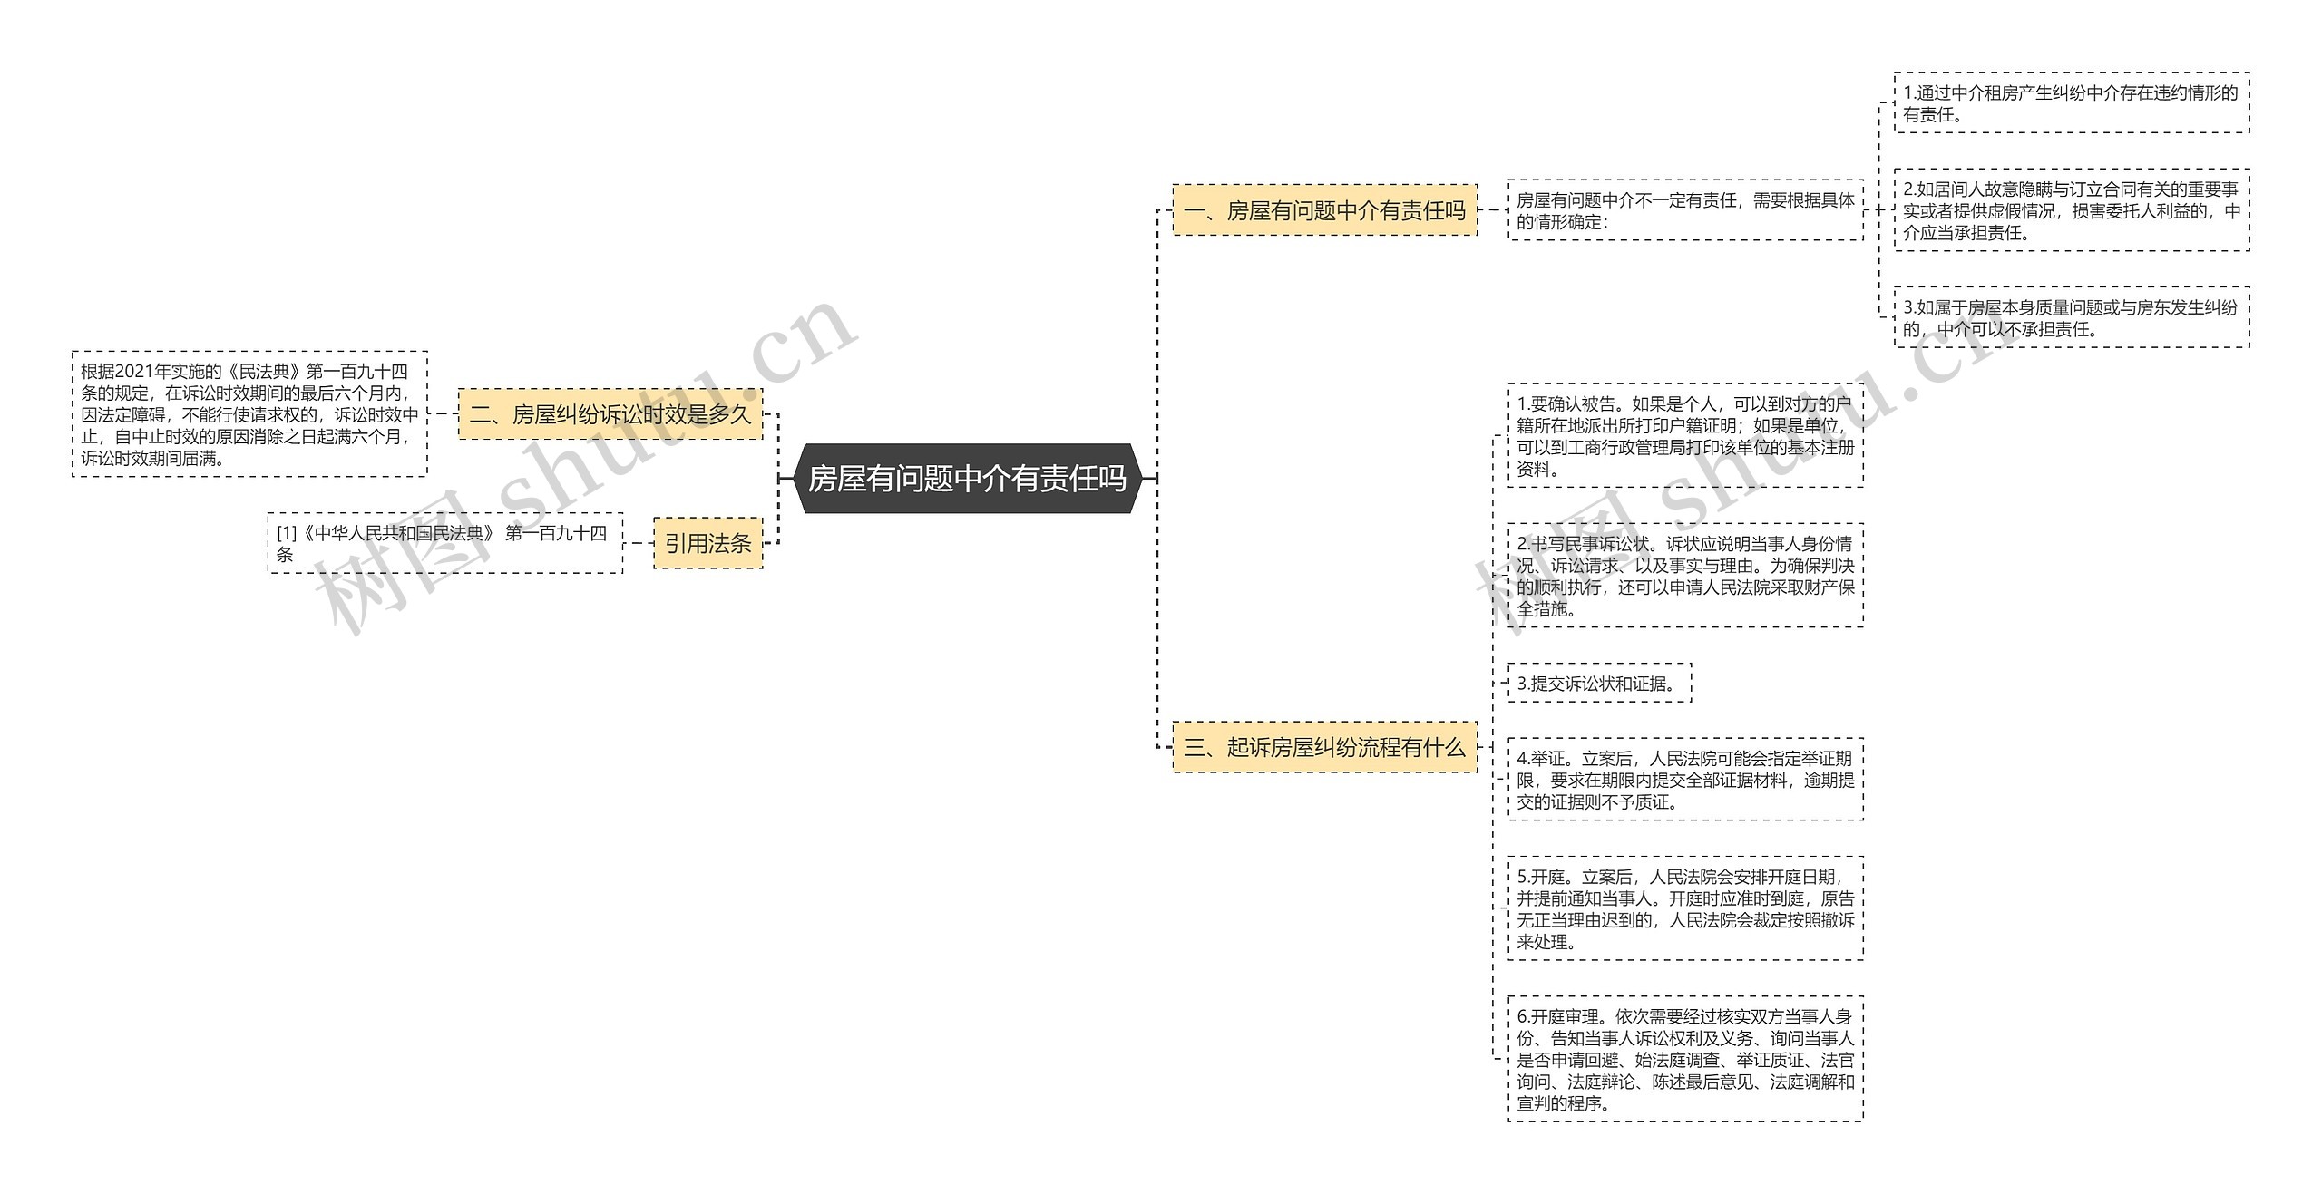The height and width of the screenshot is (1194, 2322).
Task: Select step 3.提交诉讼状和证据
Action: point(1600,683)
